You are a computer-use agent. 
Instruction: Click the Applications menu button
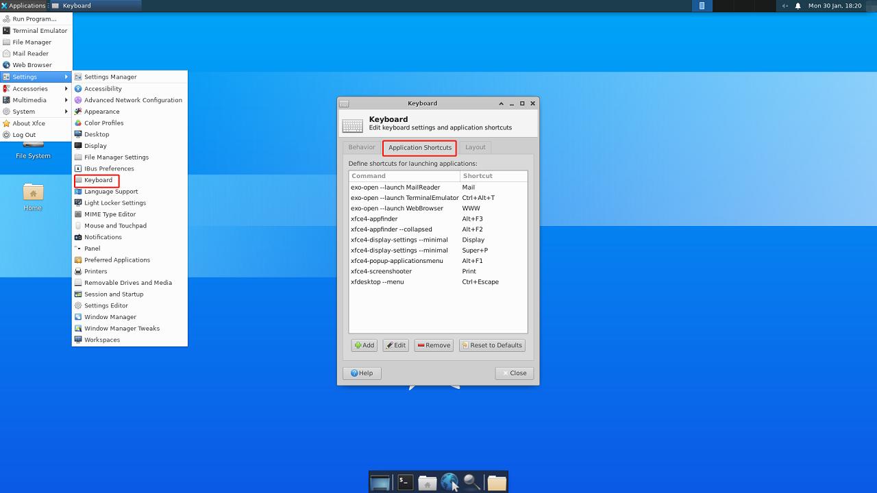pos(23,5)
